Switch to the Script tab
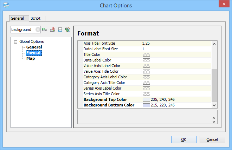The image size is (232, 150). pos(36,18)
